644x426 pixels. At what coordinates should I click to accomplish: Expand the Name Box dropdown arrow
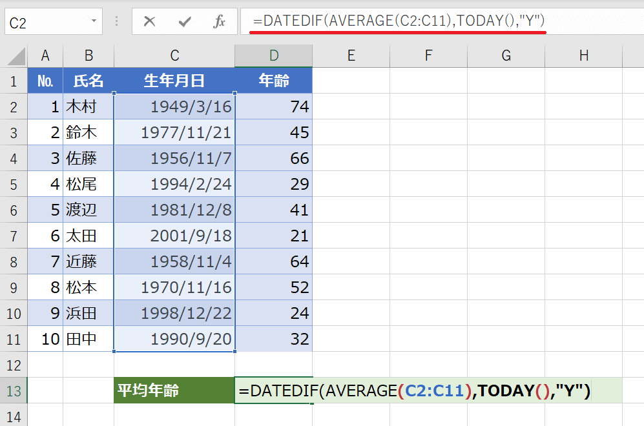point(94,22)
